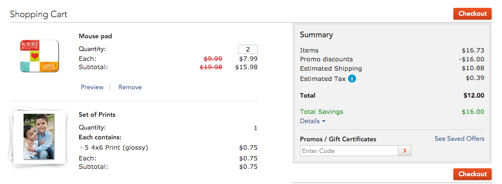Click the Details dropdown arrow
The width and height of the screenshot is (502, 184).
[324, 121]
